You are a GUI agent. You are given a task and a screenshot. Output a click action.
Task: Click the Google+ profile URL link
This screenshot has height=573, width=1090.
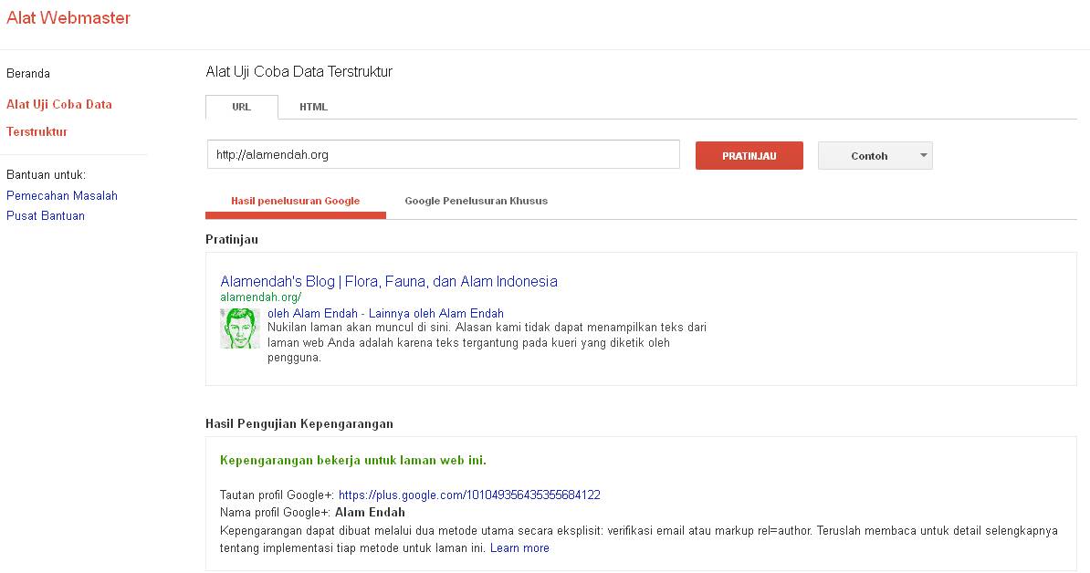point(469,495)
